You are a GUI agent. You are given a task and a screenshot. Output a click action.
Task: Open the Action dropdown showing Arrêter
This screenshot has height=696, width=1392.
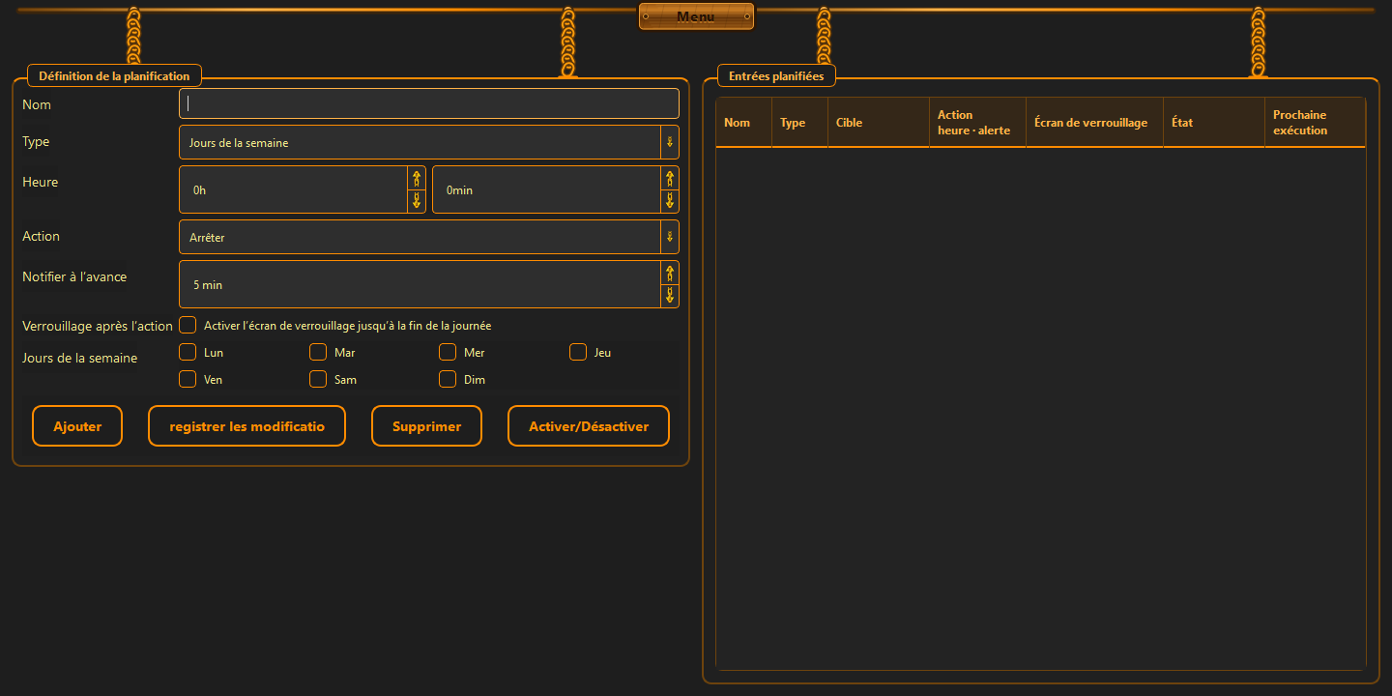tap(429, 237)
